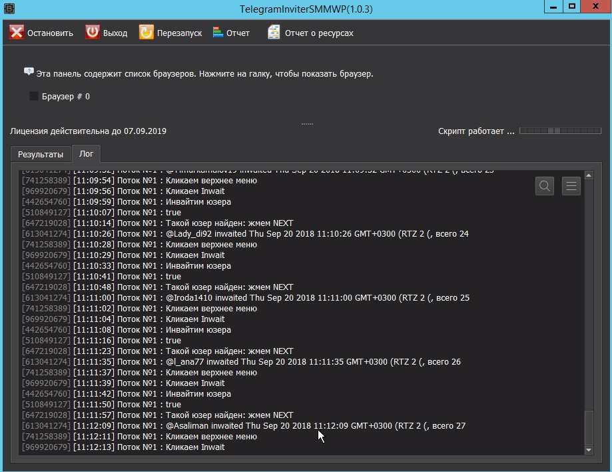
Task: Click the Скрипт работает progress bar
Action: (560, 131)
